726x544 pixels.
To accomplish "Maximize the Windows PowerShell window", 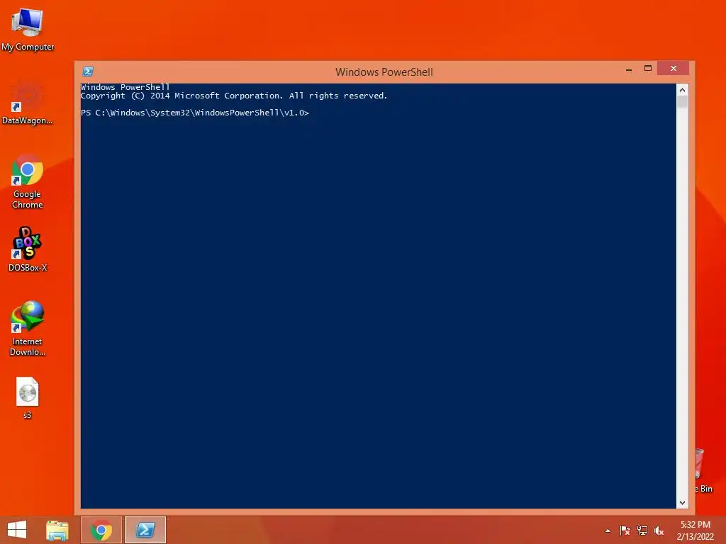I will coord(648,69).
